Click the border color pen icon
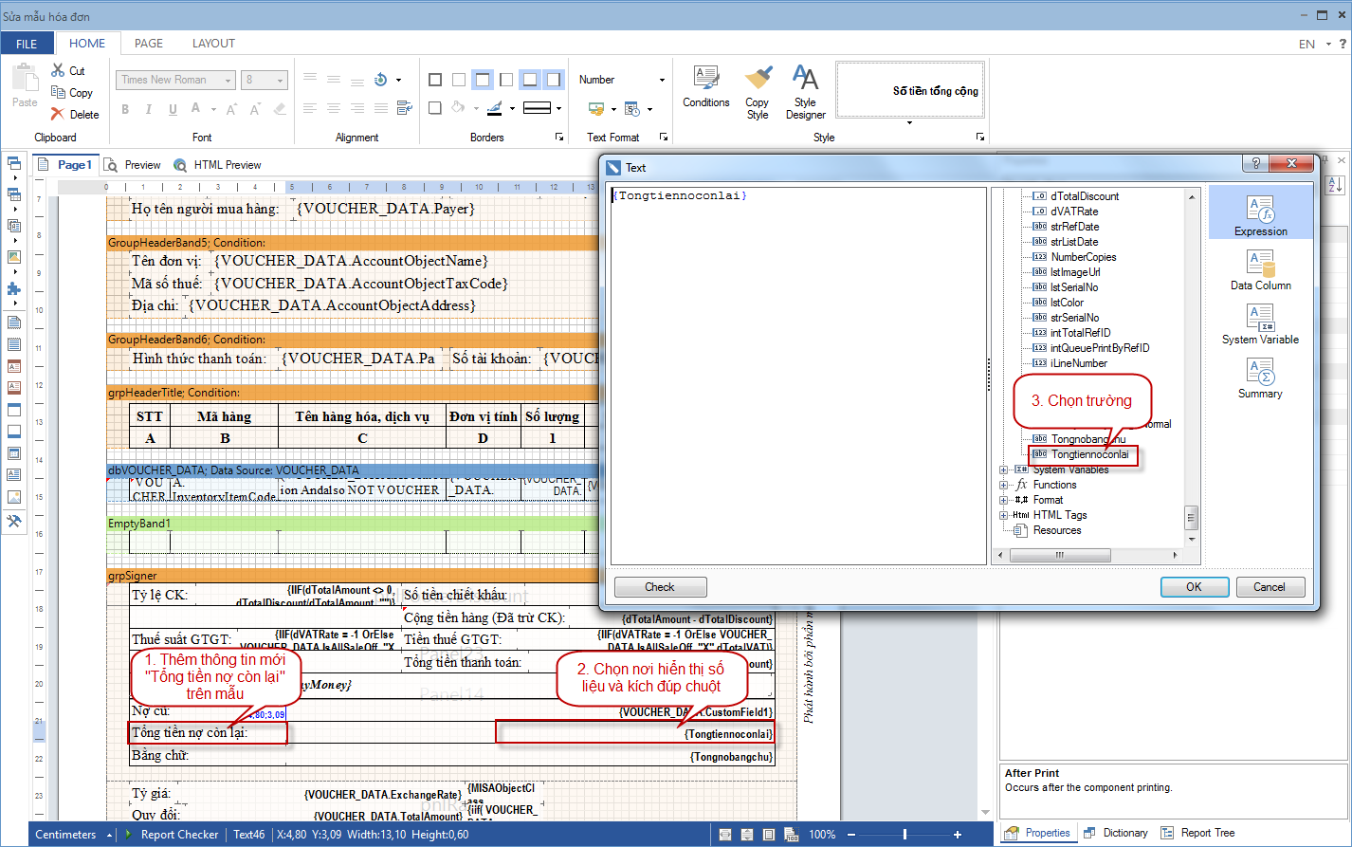Viewport: 1352px width, 847px height. [x=494, y=108]
